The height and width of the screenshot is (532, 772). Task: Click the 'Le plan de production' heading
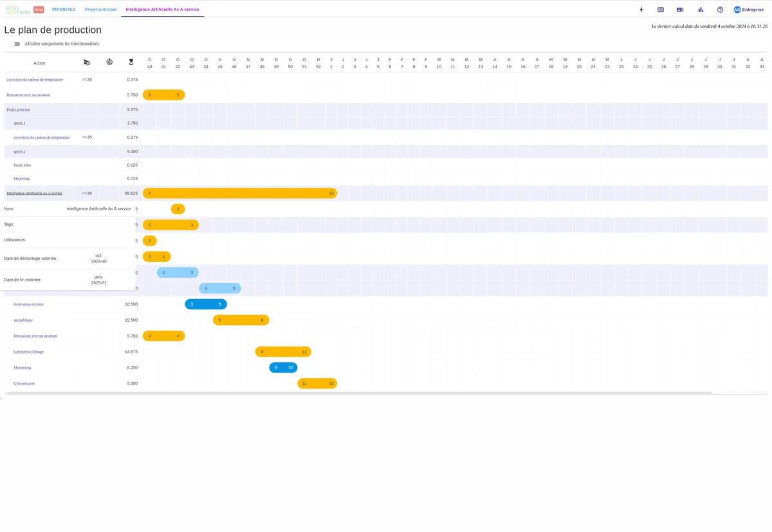(x=53, y=30)
